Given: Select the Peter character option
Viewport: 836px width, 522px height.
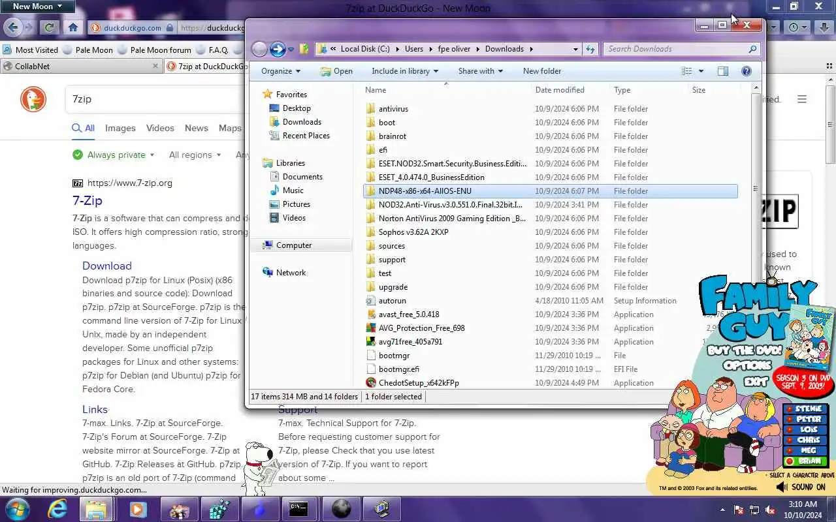Looking at the screenshot, I should (806, 420).
